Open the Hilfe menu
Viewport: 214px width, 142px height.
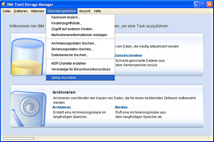click(98, 11)
